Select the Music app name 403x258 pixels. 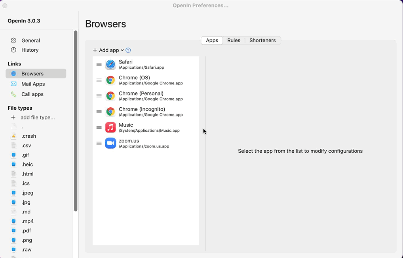click(126, 125)
